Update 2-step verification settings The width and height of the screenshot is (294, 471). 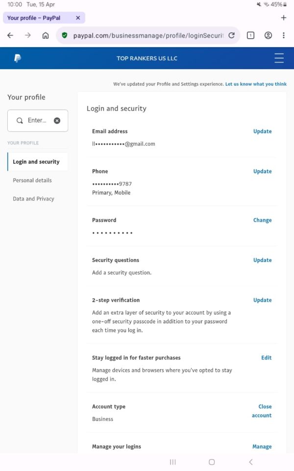pyautogui.click(x=262, y=300)
